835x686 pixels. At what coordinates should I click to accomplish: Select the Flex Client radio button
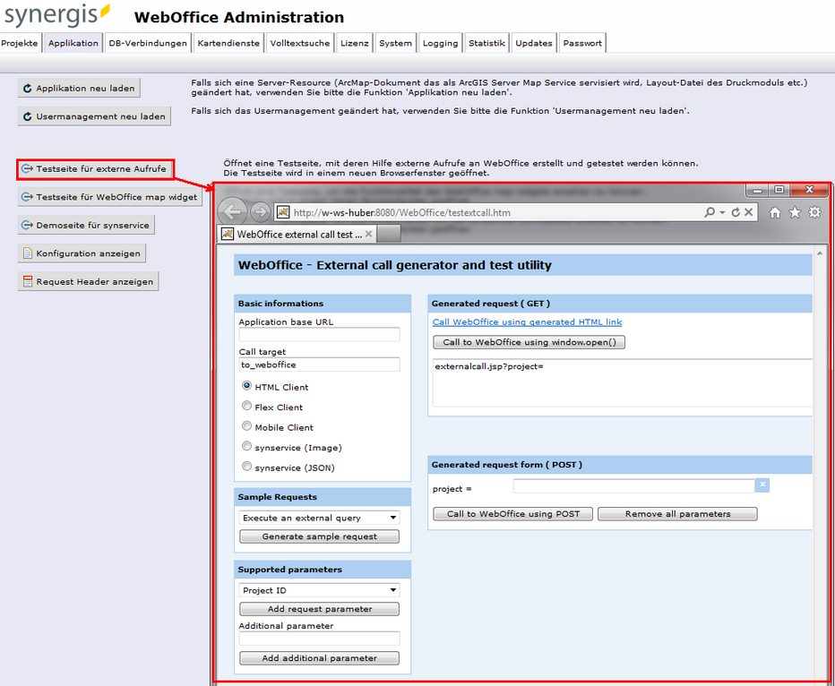click(x=247, y=407)
